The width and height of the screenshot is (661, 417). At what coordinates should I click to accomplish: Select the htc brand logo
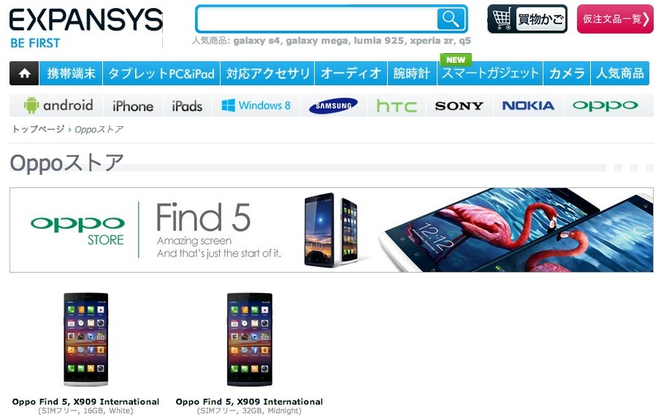coord(397,106)
